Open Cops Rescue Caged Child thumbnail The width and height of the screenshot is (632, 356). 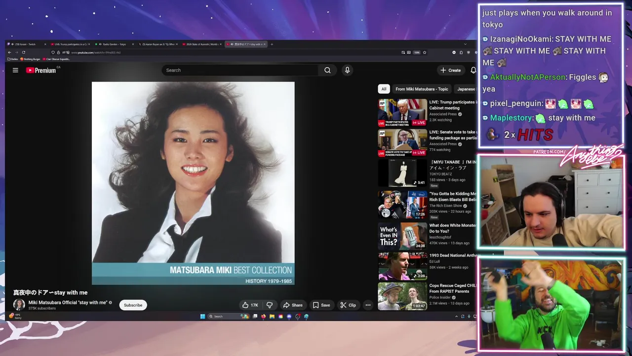pyautogui.click(x=402, y=296)
